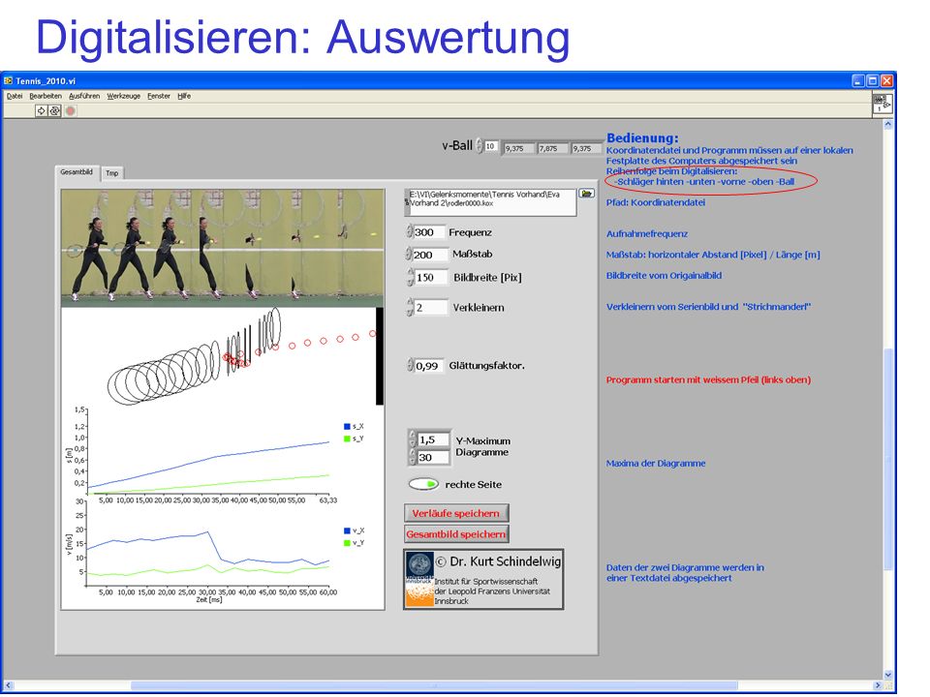930x697 pixels.
Task: Open the Hilfe menu
Action: coord(184,96)
